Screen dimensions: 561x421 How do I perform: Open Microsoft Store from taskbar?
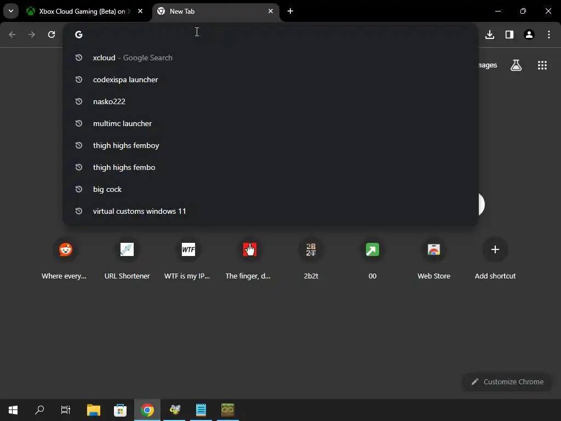(120, 410)
